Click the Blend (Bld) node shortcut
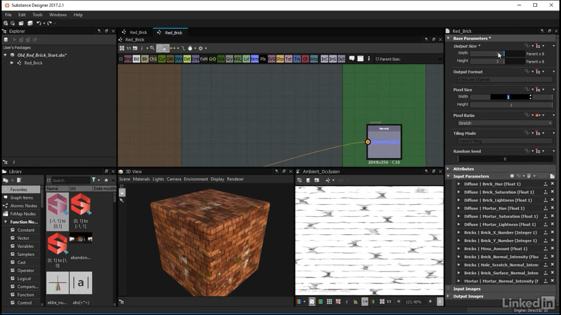 pos(136,59)
